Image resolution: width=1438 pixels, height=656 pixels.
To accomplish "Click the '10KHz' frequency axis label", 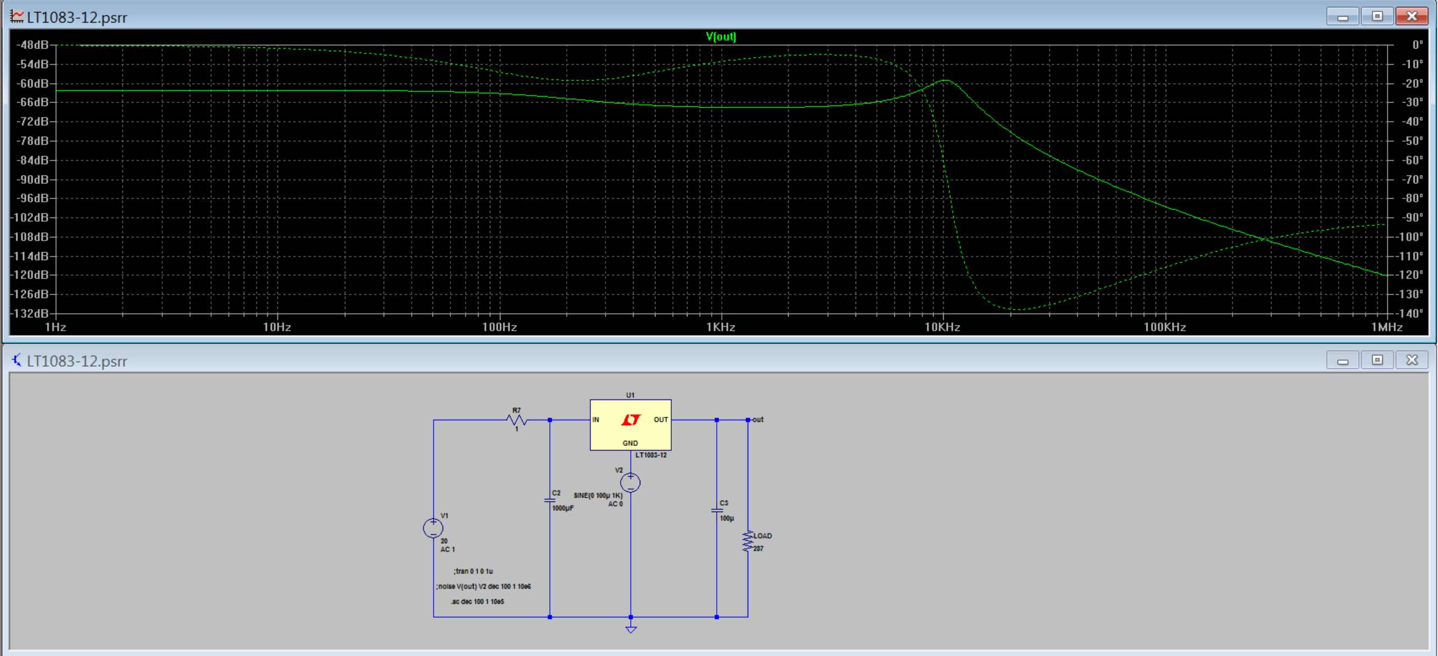I will point(942,327).
